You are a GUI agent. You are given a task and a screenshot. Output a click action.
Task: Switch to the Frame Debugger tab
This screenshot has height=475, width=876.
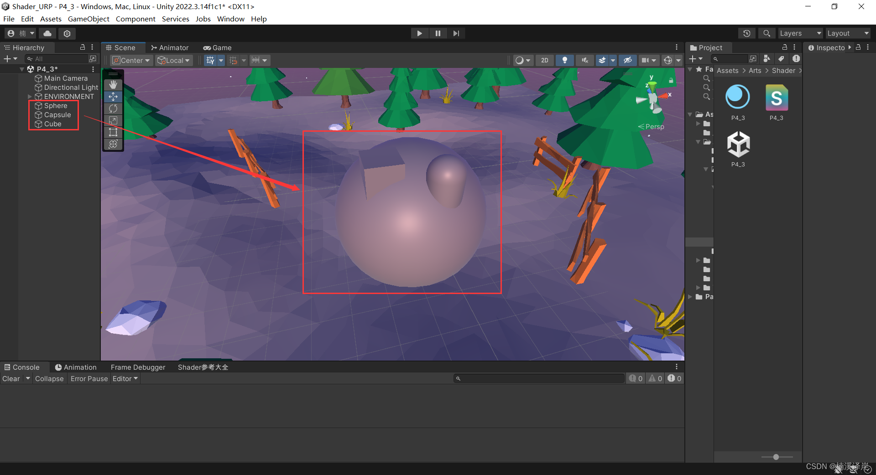coord(138,367)
